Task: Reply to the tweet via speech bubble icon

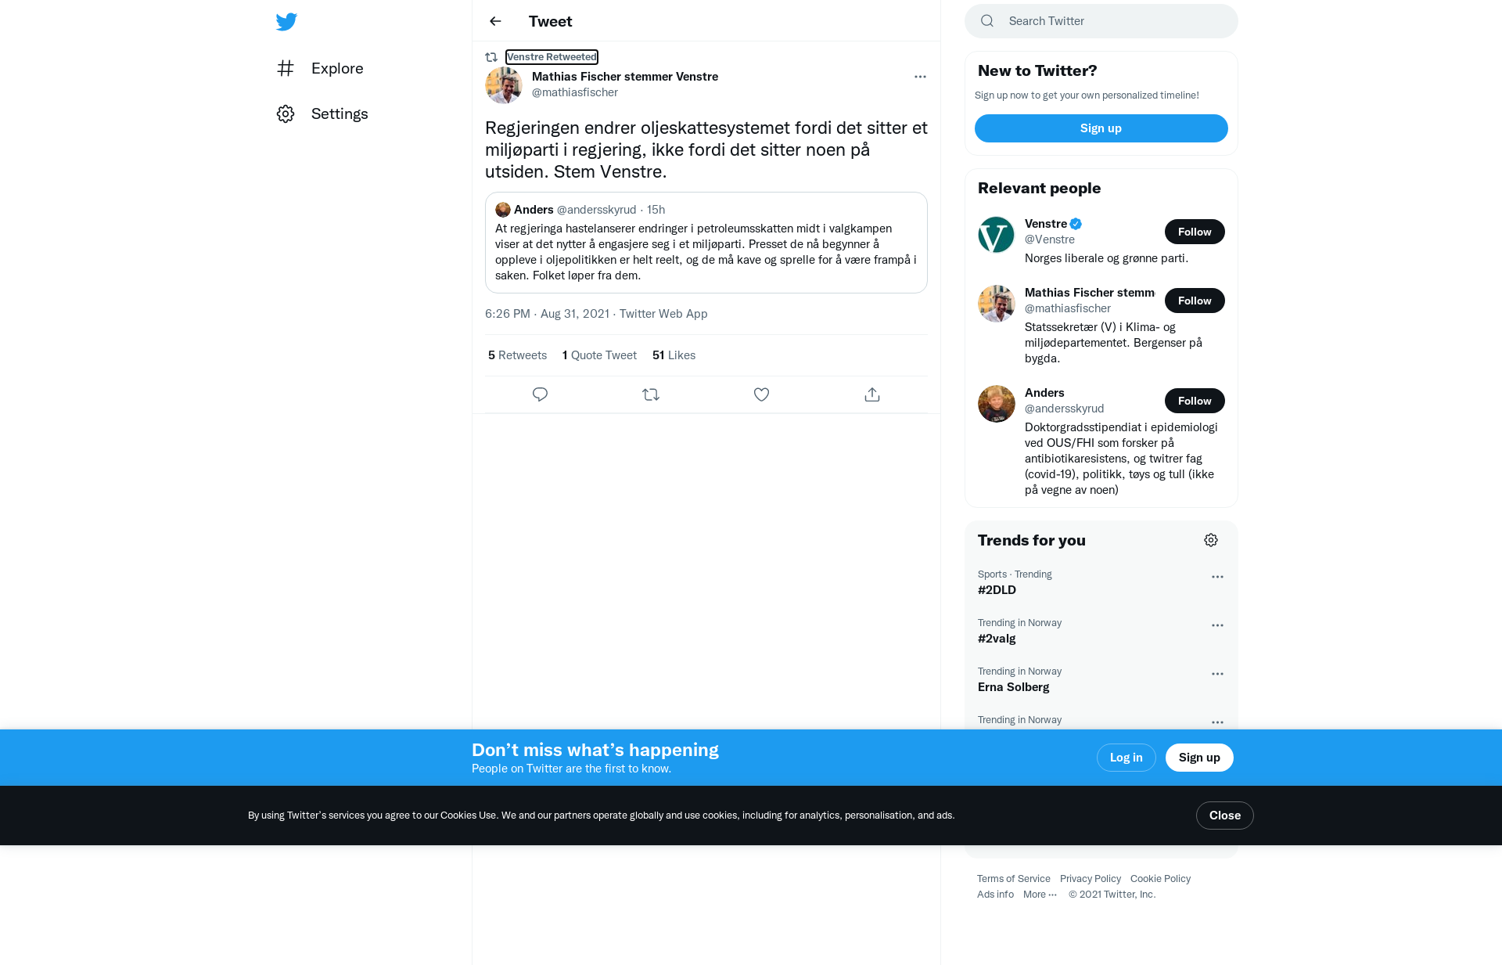Action: pyautogui.click(x=540, y=394)
